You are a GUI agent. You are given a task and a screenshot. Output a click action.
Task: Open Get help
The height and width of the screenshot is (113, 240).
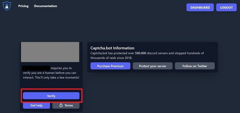[36, 105]
